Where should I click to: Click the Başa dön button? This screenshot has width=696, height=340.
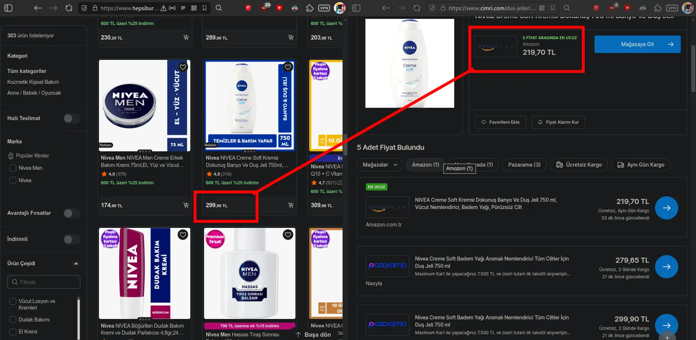314,335
